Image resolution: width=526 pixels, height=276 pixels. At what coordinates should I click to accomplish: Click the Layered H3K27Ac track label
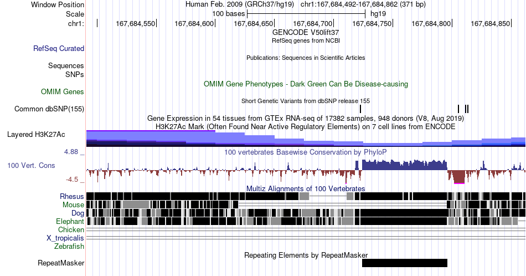pyautogui.click(x=36, y=134)
